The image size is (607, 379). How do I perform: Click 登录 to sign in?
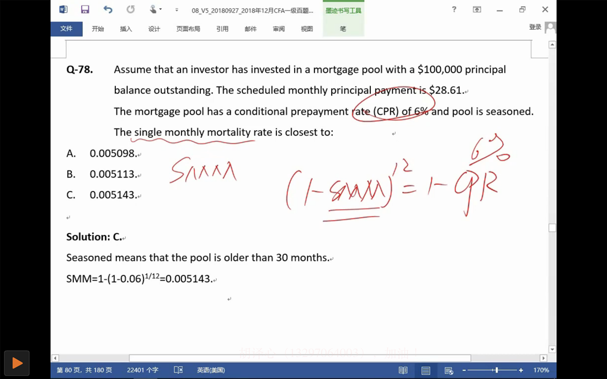click(x=535, y=27)
